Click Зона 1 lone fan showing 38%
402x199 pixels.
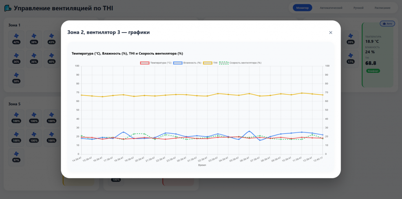coord(16,78)
